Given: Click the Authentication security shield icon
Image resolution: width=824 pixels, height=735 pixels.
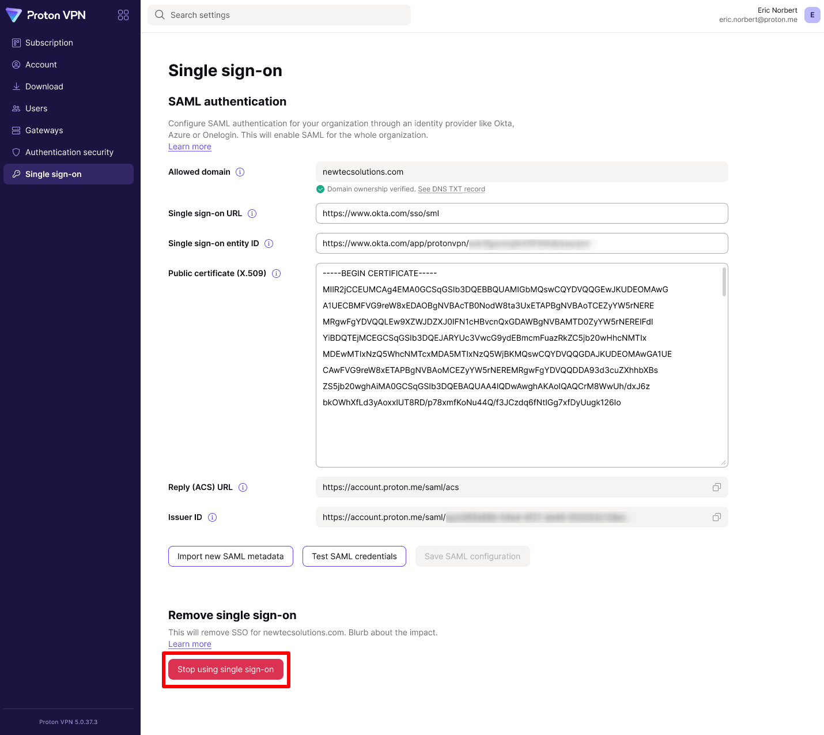Looking at the screenshot, I should pyautogui.click(x=16, y=152).
